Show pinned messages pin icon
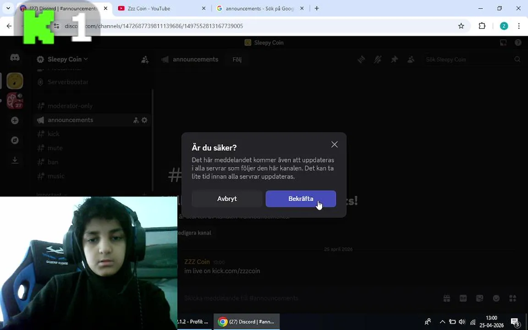 tap(394, 60)
